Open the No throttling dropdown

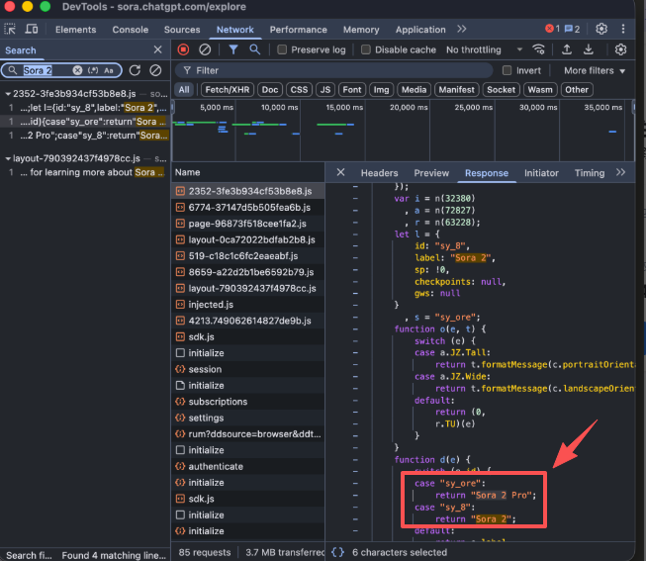(x=480, y=49)
